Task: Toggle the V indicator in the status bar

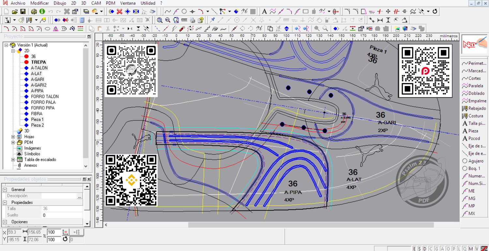Action: [x=477, y=249]
